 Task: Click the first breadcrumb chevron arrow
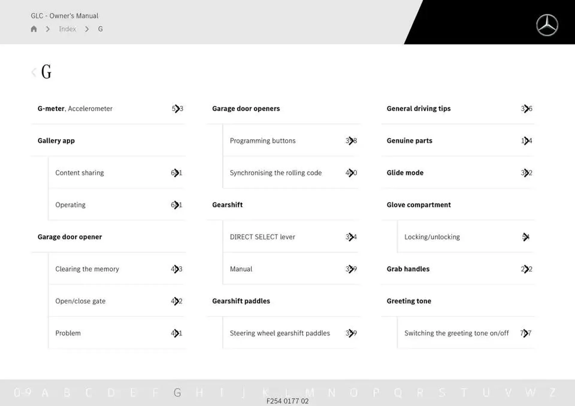[x=48, y=29]
